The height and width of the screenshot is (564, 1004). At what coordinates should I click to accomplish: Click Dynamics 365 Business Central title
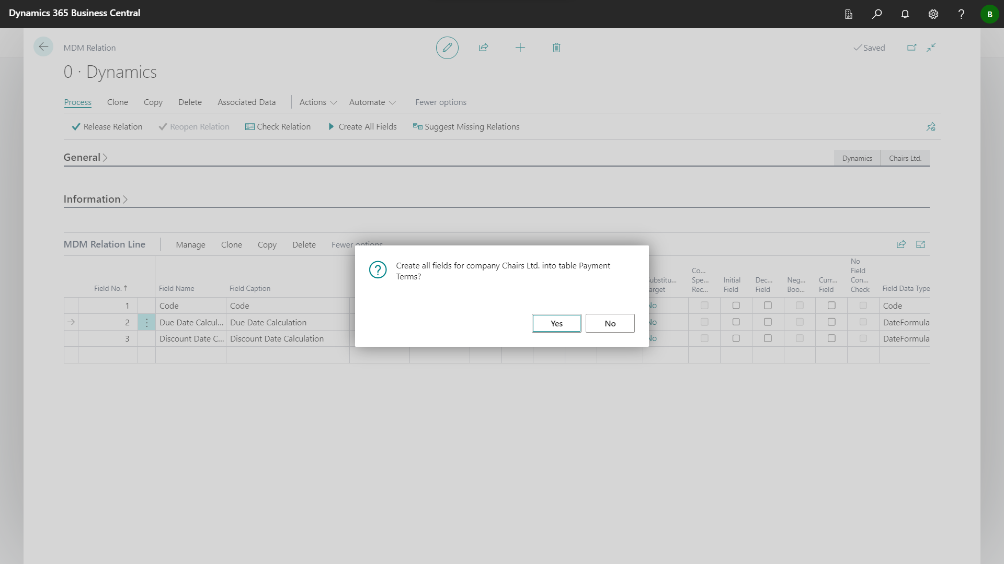[74, 13]
